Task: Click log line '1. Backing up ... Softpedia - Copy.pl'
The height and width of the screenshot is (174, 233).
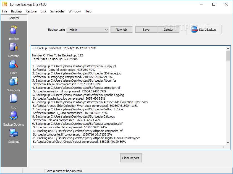Action: (x=74, y=66)
